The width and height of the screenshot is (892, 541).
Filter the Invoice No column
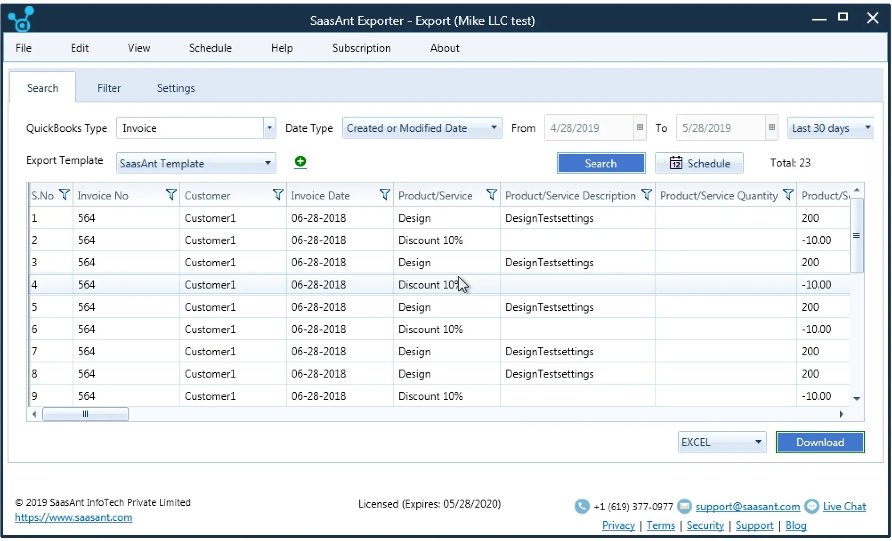tap(171, 195)
